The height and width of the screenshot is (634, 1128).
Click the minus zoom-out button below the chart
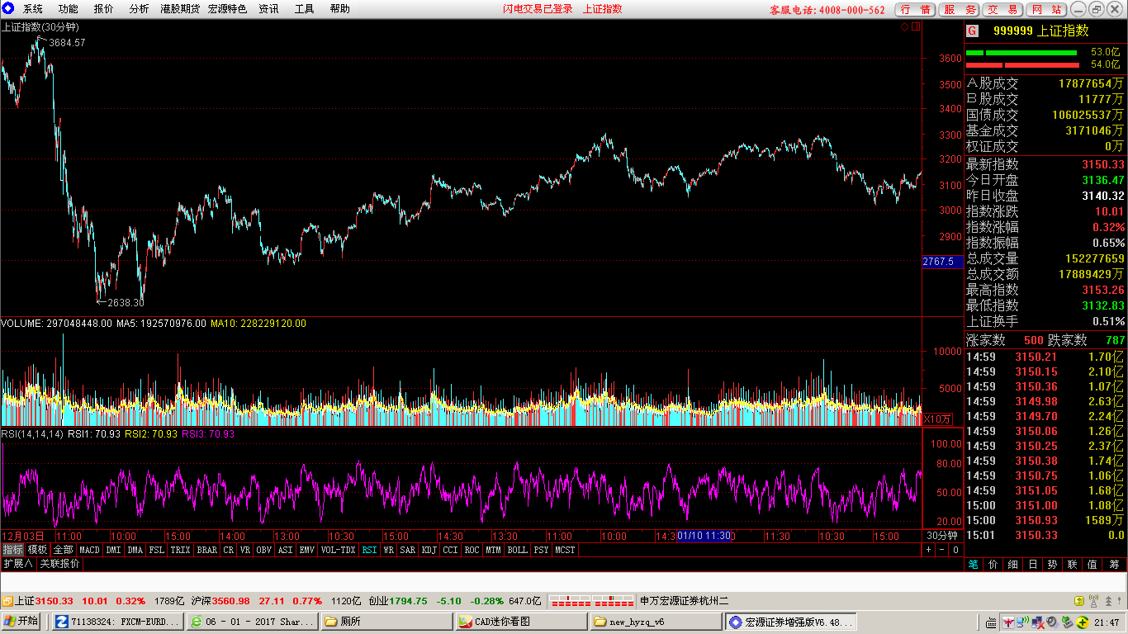point(942,550)
